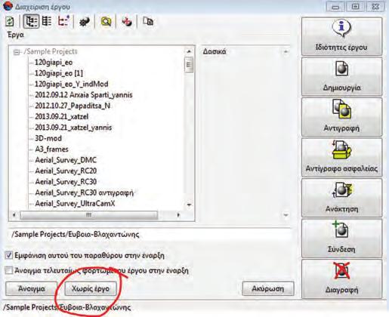
Task: Click the status bar project path
Action: pos(67,307)
